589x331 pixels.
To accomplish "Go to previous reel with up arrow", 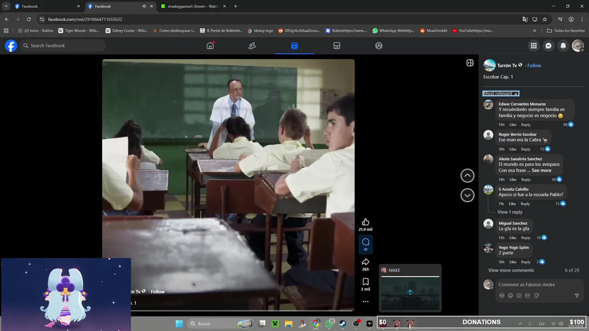I will coord(468,176).
